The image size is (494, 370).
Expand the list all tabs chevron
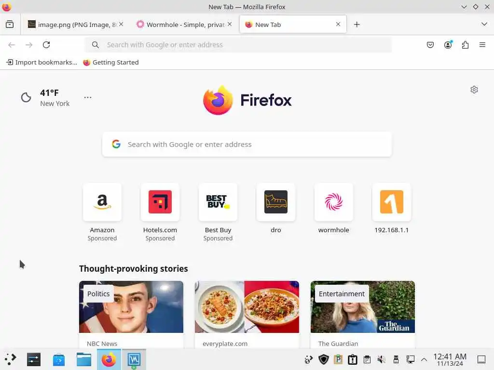point(484,24)
